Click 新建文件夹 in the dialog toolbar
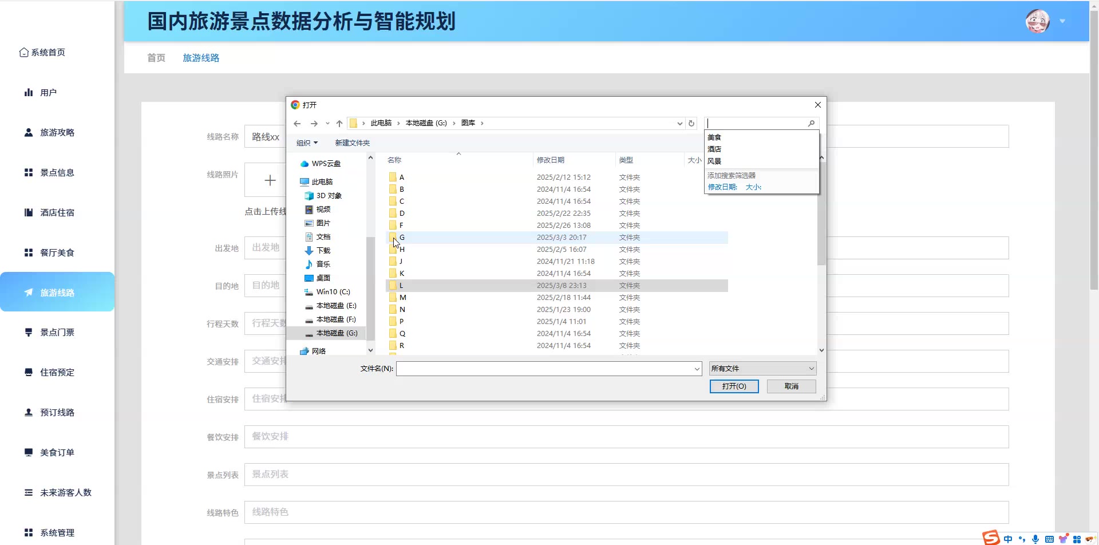This screenshot has width=1099, height=545. pyautogui.click(x=353, y=143)
